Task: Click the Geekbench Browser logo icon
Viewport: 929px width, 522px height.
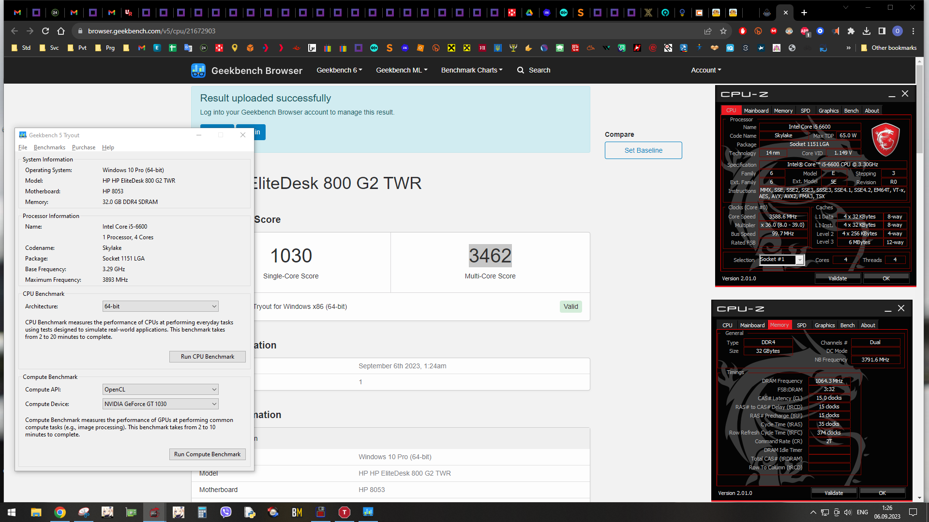Action: pos(198,71)
